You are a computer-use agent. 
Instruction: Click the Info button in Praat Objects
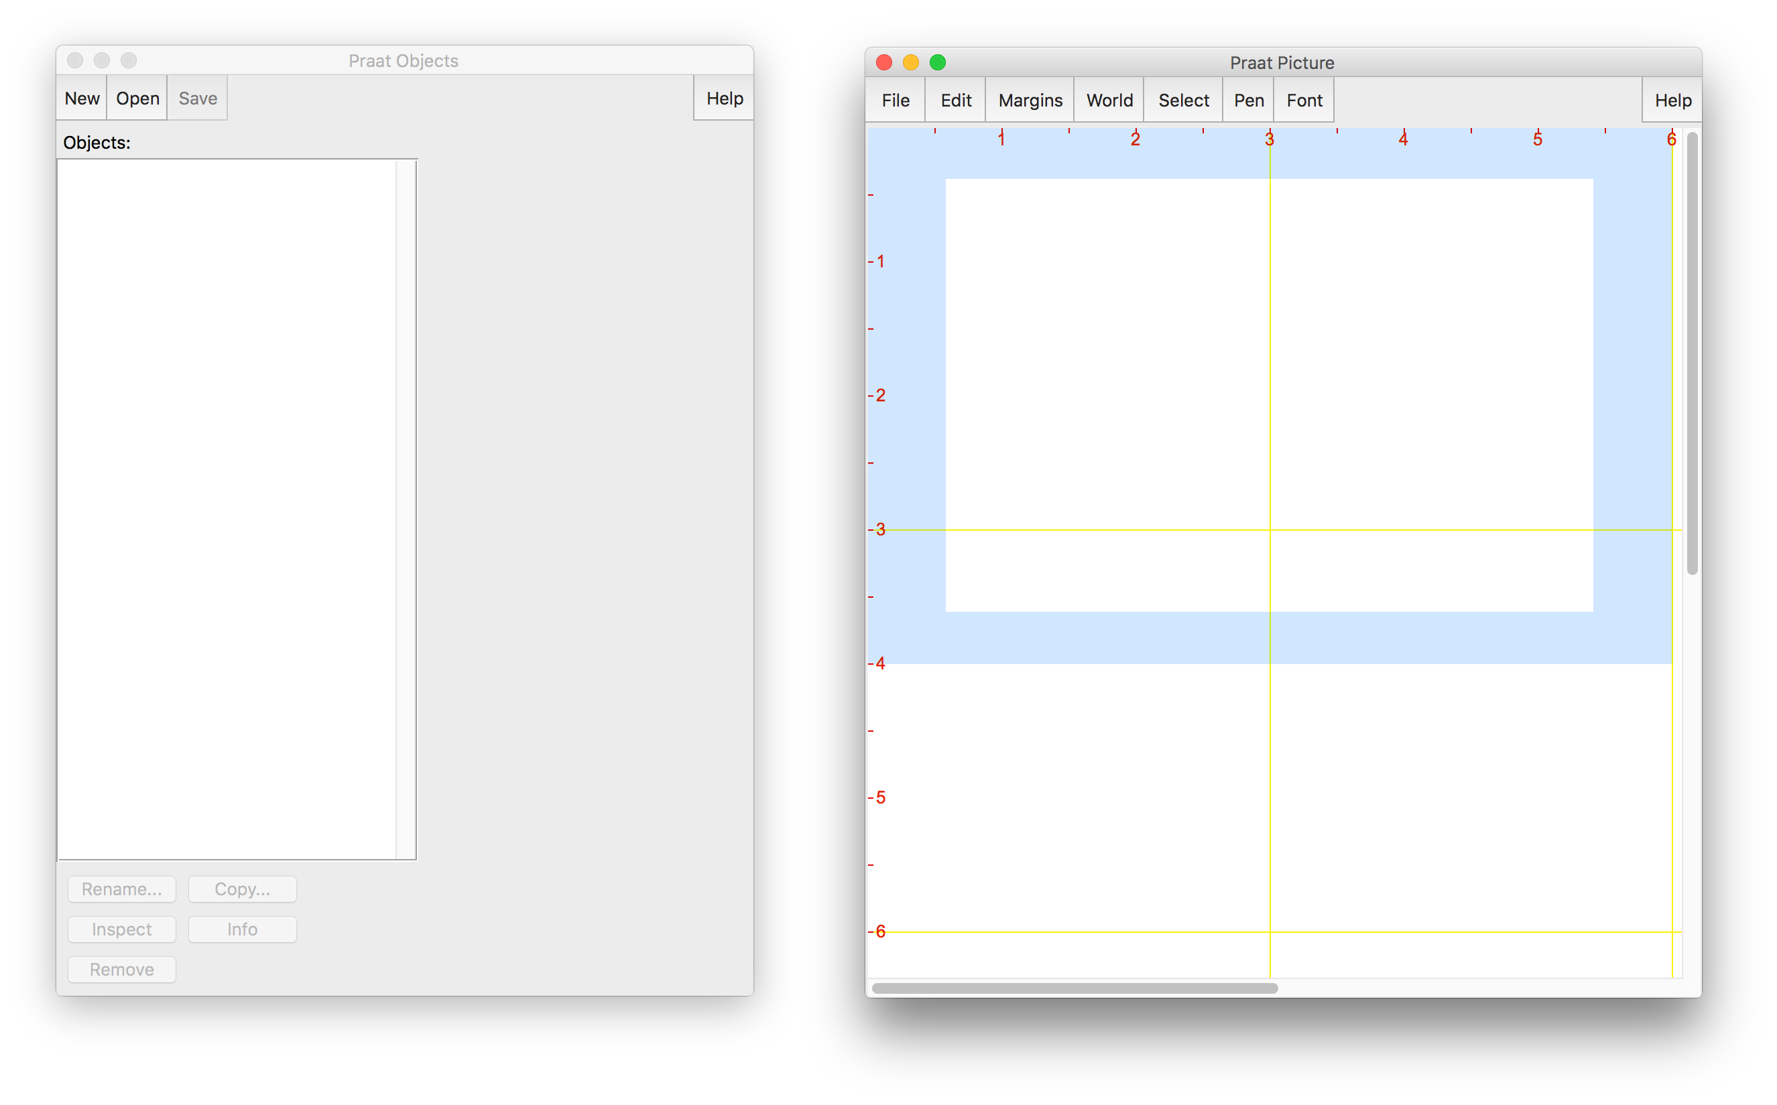(242, 928)
